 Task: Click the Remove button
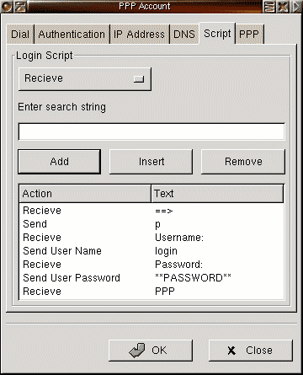coord(243,162)
